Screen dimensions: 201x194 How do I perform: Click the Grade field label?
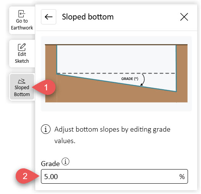(50, 164)
